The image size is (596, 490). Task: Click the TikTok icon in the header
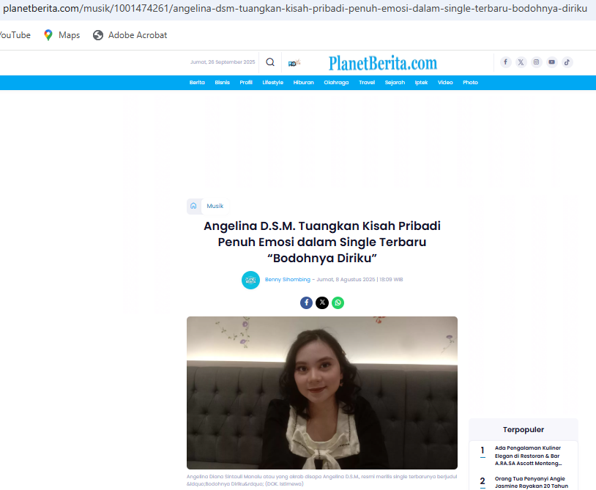click(567, 62)
